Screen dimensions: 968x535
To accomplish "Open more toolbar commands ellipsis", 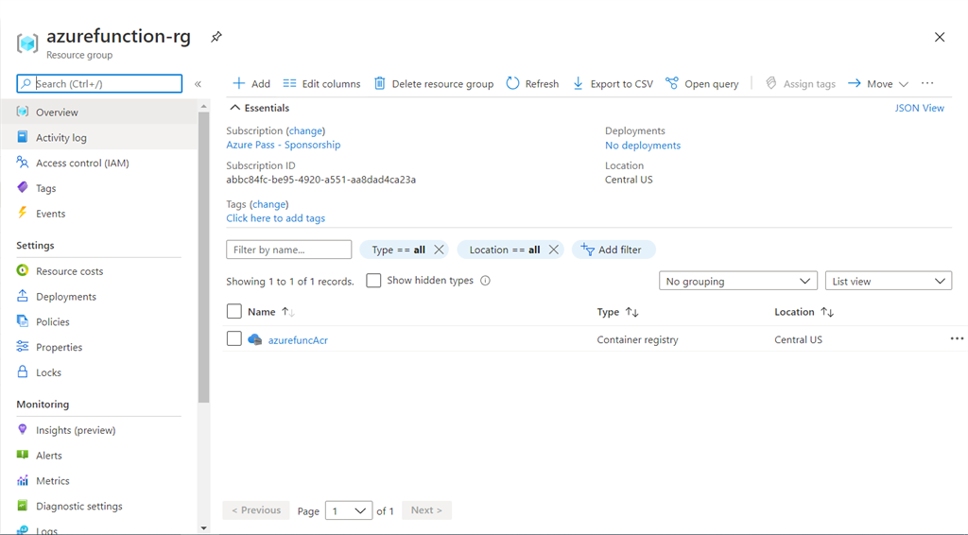I will click(x=927, y=83).
